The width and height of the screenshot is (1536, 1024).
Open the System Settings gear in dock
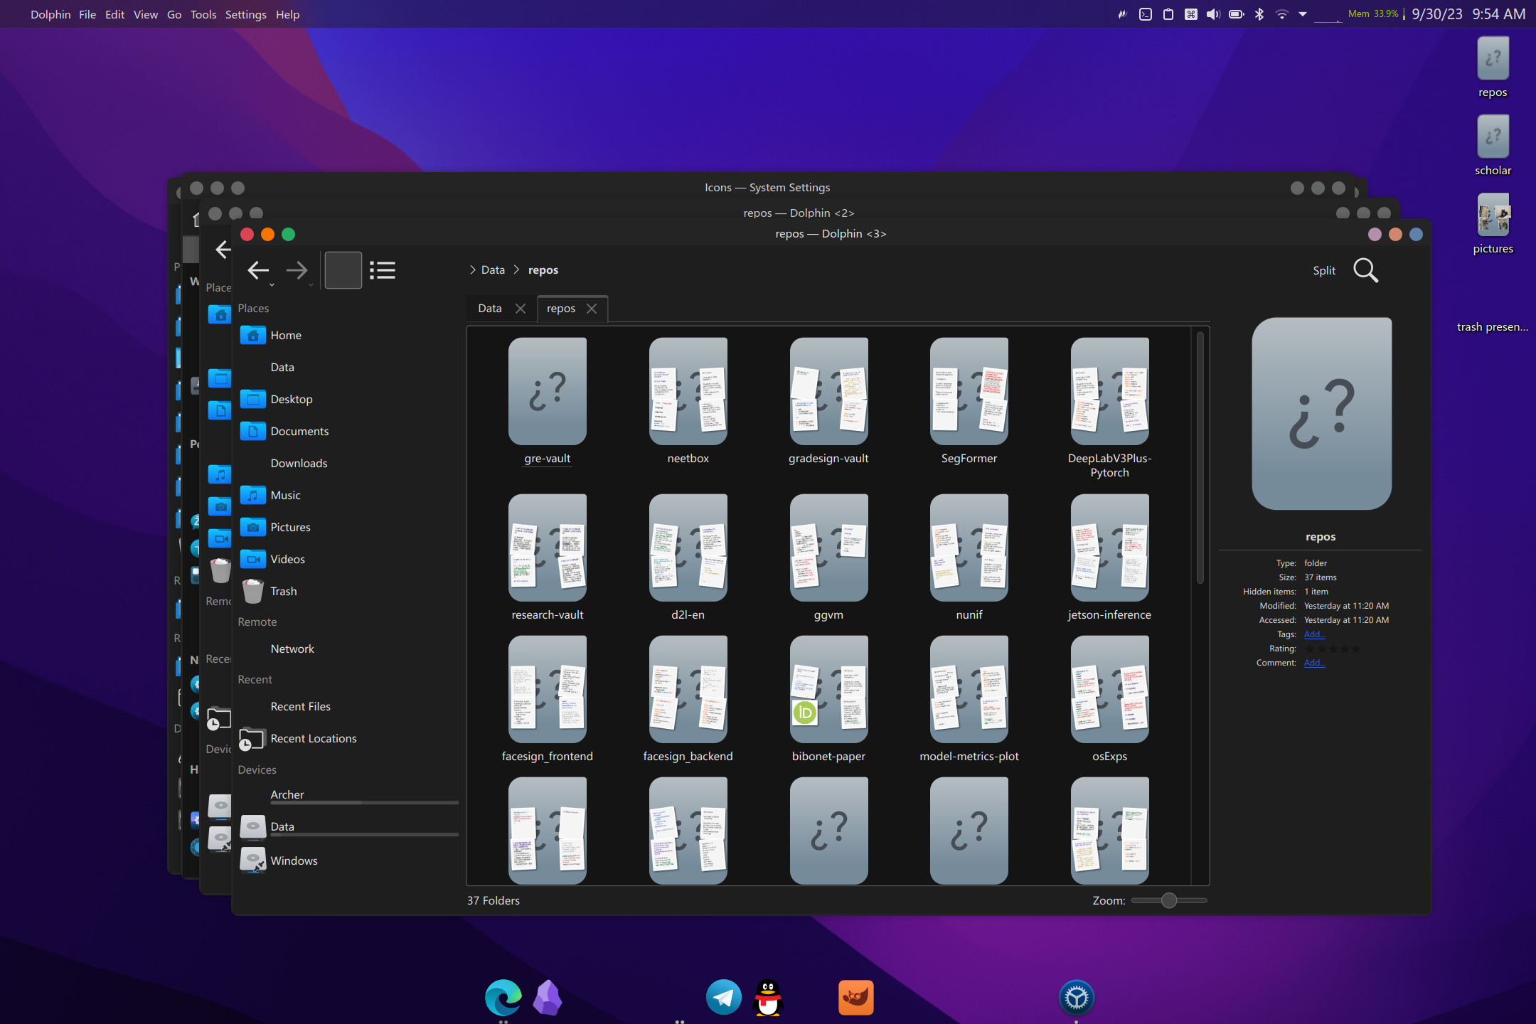(x=1077, y=997)
